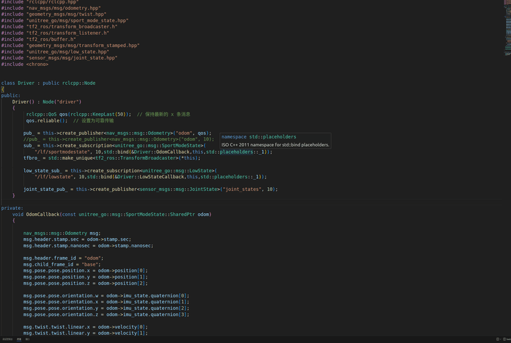Click the 'msg.pose.pose.position.y' line
The height and width of the screenshot is (343, 511).
click(85, 277)
